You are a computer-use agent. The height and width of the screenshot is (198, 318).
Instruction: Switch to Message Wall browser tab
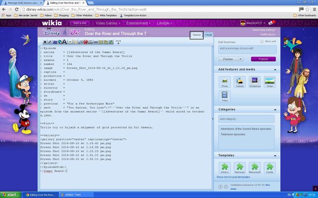coord(23,3)
